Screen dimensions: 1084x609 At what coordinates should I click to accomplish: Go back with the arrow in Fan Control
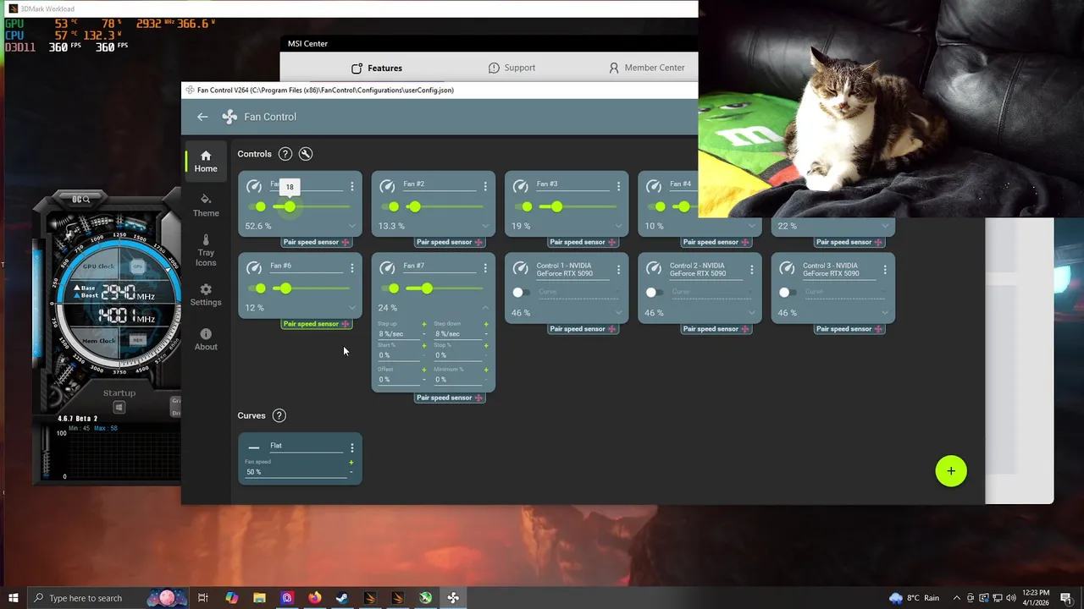coord(202,117)
